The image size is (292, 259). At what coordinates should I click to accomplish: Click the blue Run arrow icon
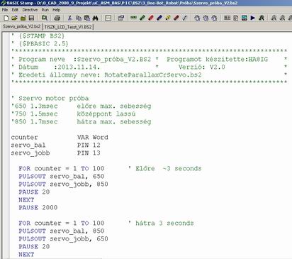[x=253, y=18]
